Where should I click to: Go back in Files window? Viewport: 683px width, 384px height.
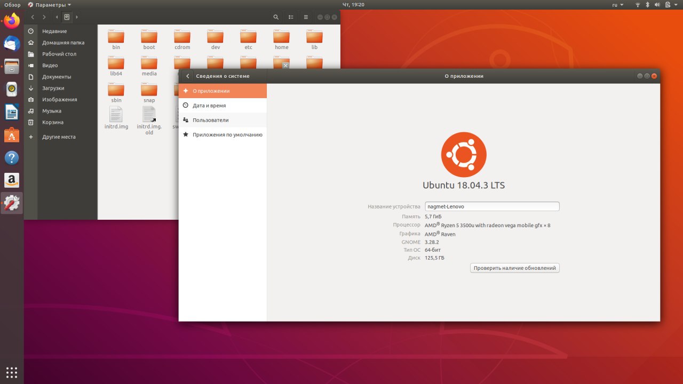(x=33, y=17)
